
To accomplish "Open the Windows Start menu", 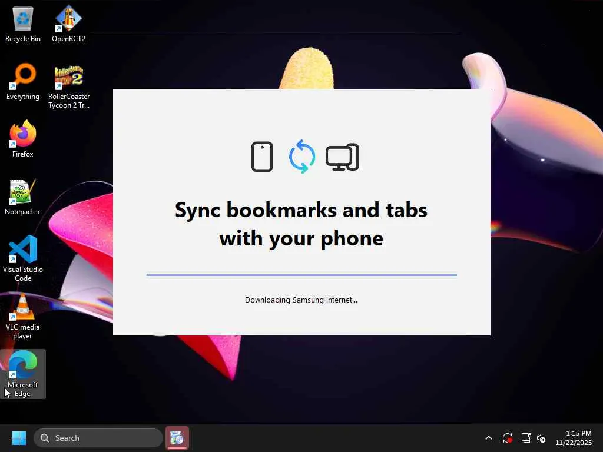I will (x=19, y=438).
